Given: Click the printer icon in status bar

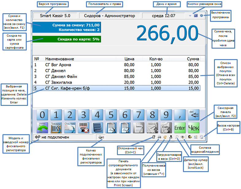Looking at the screenshot, I should point(159,137).
